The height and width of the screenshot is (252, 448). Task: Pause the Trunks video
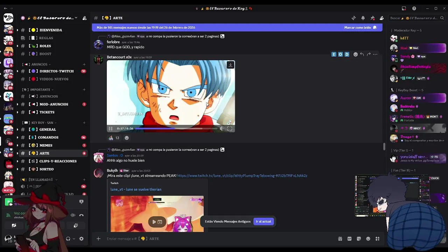(111, 128)
